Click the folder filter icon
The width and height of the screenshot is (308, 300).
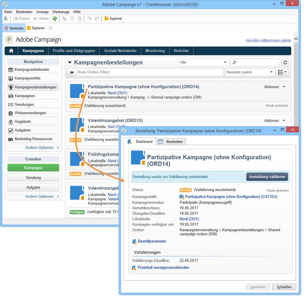[72, 72]
